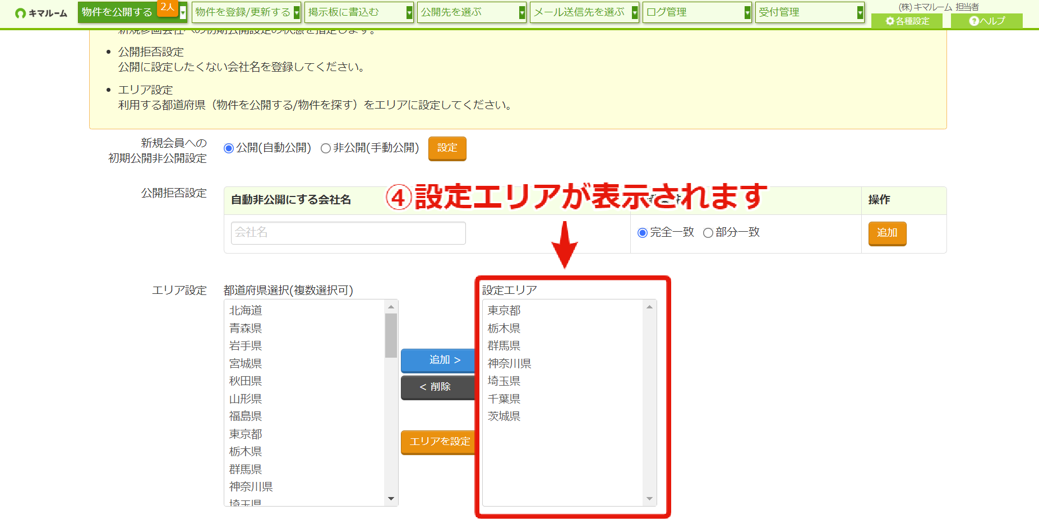Click the 2人 notification badge
This screenshot has height=520, width=1039.
(x=167, y=7)
